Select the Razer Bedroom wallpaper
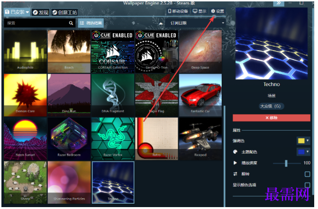The height and width of the screenshot is (209, 318). click(x=69, y=139)
